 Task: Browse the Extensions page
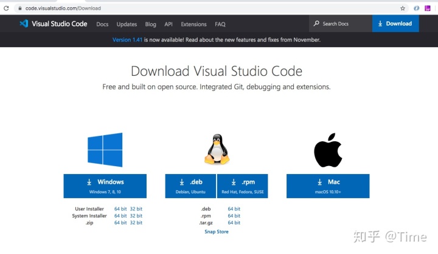pyautogui.click(x=193, y=24)
